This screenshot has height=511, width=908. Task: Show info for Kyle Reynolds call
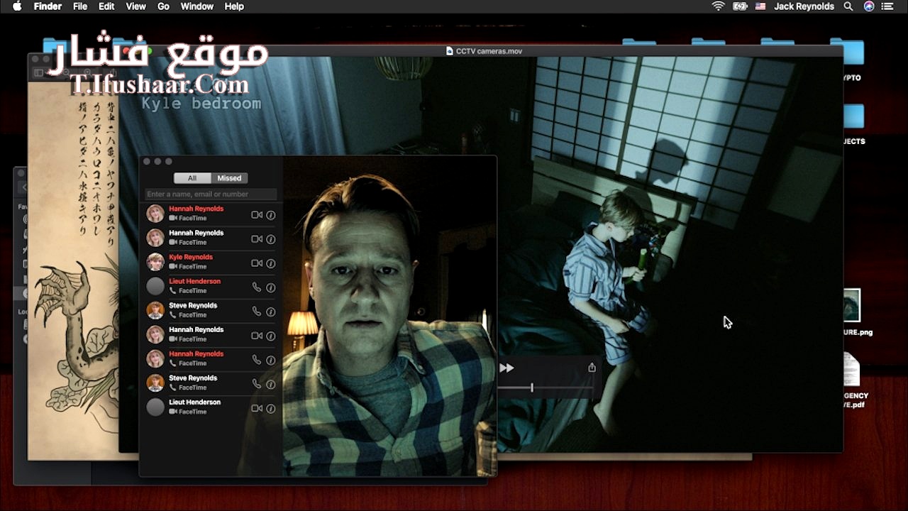(270, 263)
